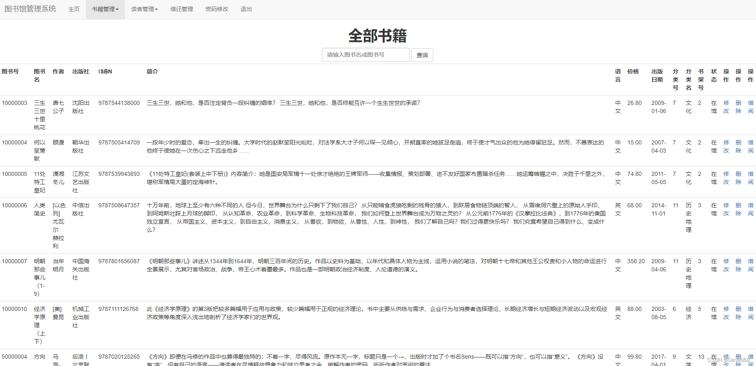Click ISBN 9787539943893
This screenshot has width=756, height=366.
point(119,174)
